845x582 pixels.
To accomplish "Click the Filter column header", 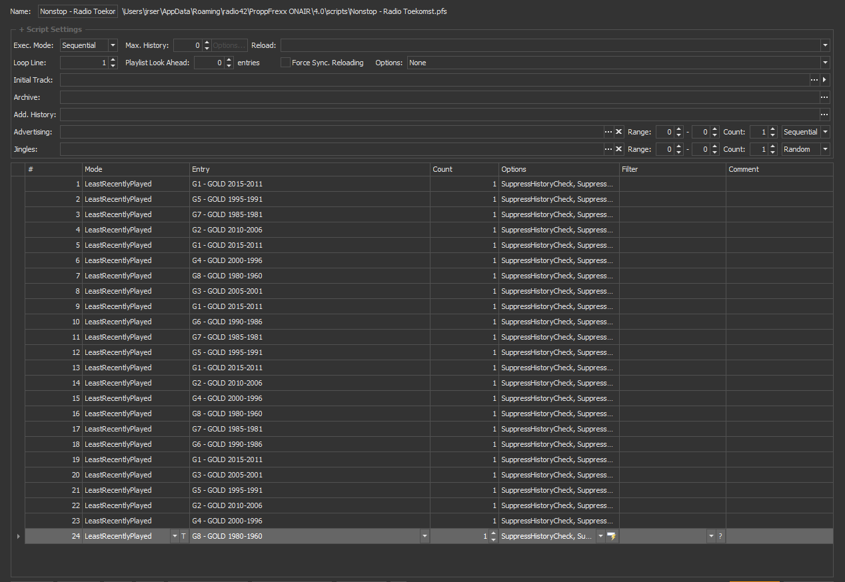I will coord(672,169).
